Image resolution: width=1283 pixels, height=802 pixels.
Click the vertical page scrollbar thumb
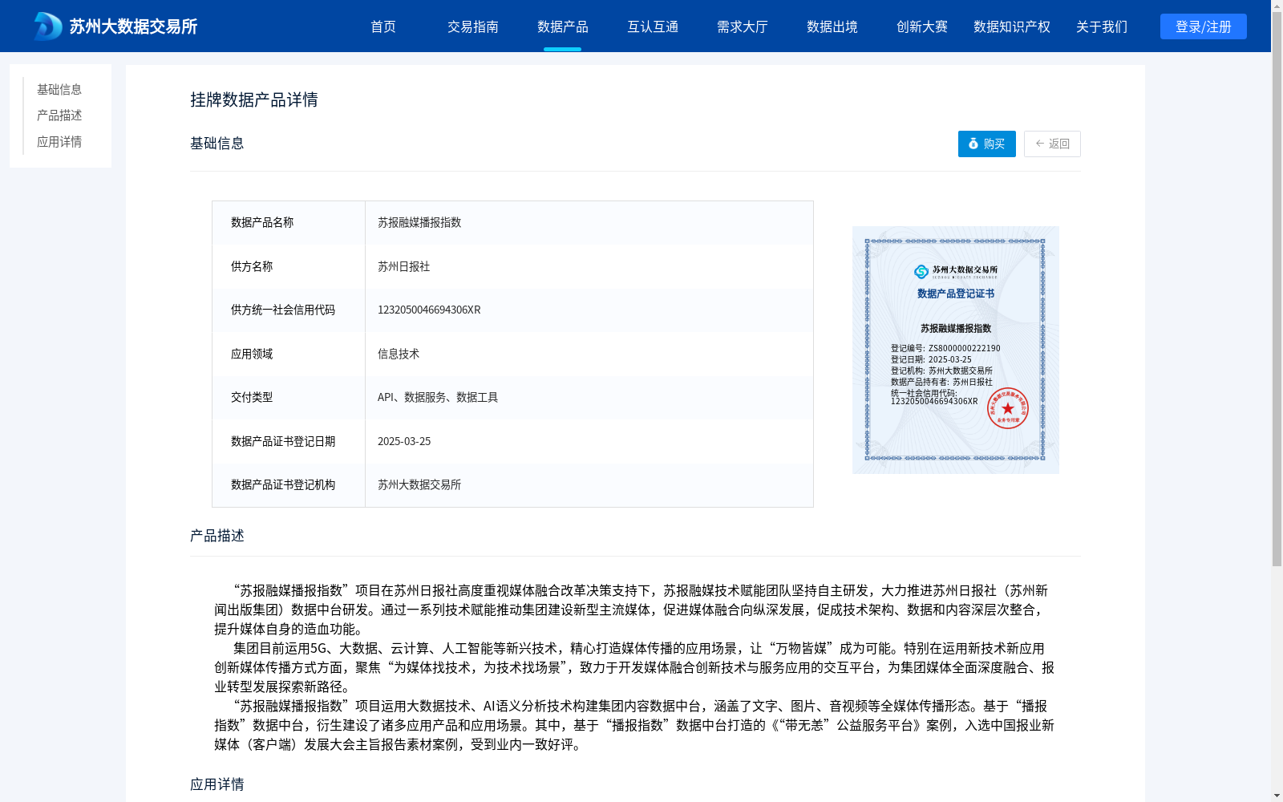click(1277, 289)
